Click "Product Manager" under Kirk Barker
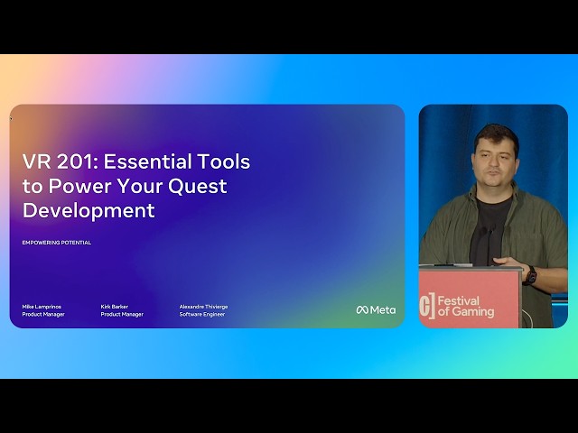This screenshot has width=578, height=433. point(122,315)
